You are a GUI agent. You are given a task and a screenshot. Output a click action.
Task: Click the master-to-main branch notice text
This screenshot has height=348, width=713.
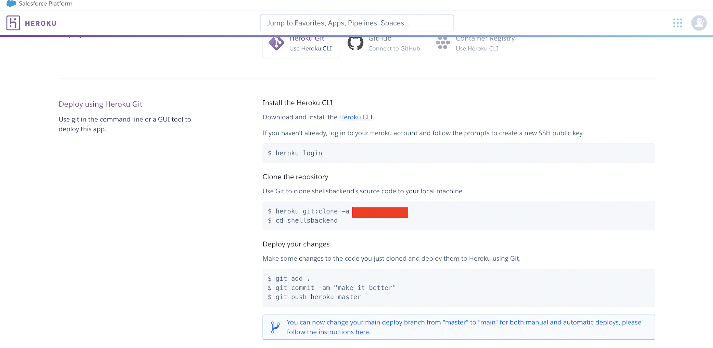coord(464,327)
